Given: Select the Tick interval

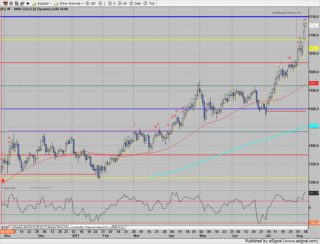Looking at the screenshot, I should pos(149,3).
